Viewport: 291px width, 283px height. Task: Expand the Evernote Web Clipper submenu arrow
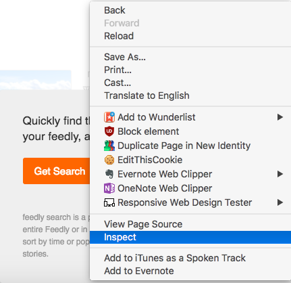pyautogui.click(x=280, y=174)
